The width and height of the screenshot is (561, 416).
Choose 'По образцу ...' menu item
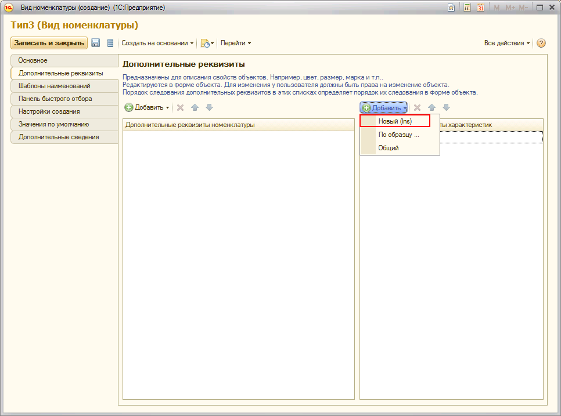(398, 135)
